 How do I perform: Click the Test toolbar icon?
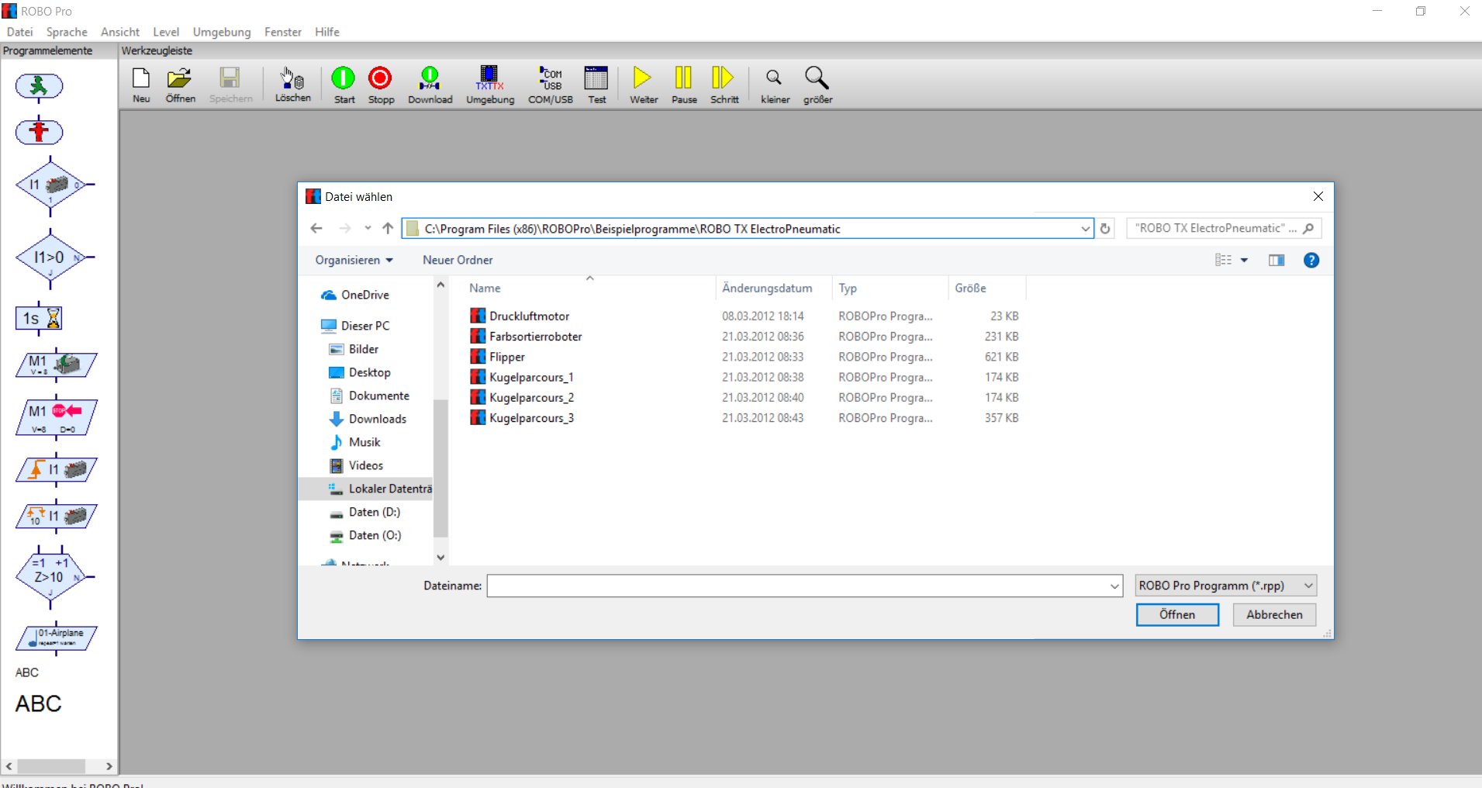coord(596,85)
